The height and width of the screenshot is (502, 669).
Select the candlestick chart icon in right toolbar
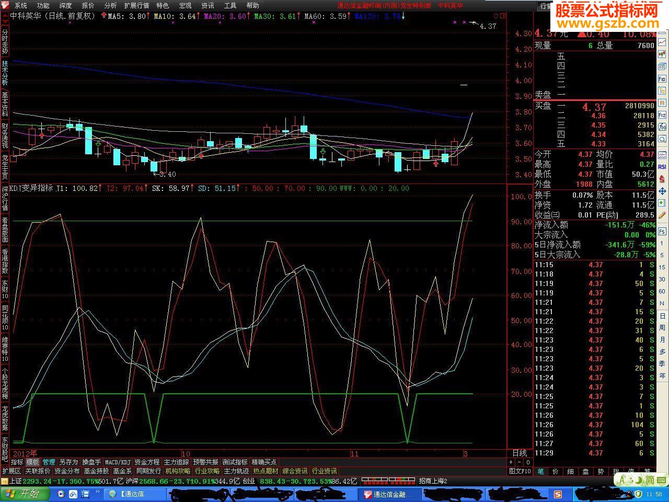[662, 54]
